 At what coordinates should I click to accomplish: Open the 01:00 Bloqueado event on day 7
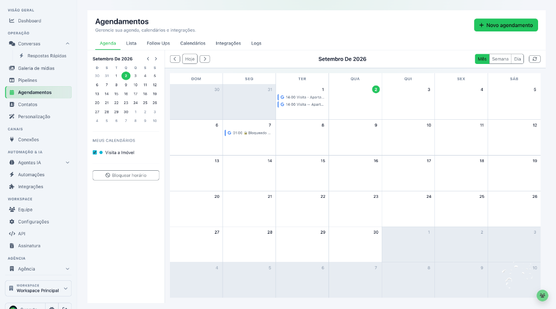coord(248,133)
